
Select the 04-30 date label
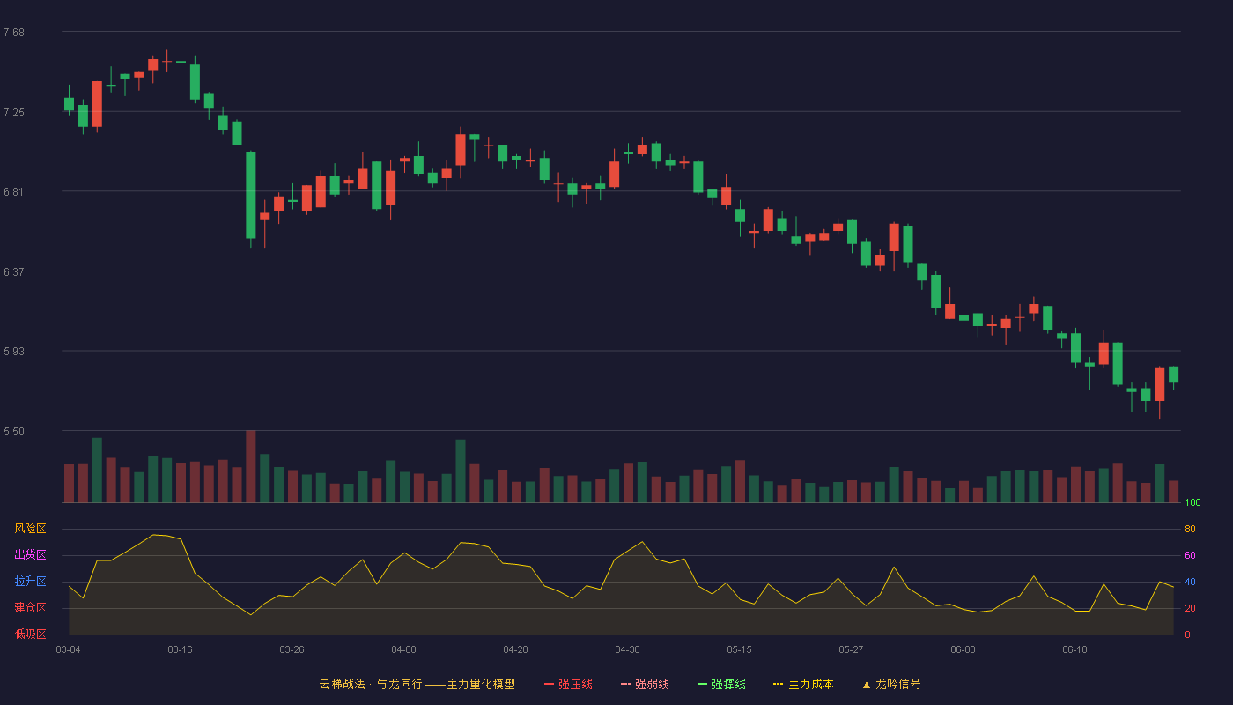[x=627, y=649]
